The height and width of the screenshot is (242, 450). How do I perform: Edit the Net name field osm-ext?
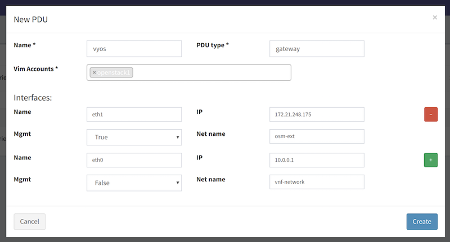(x=317, y=137)
